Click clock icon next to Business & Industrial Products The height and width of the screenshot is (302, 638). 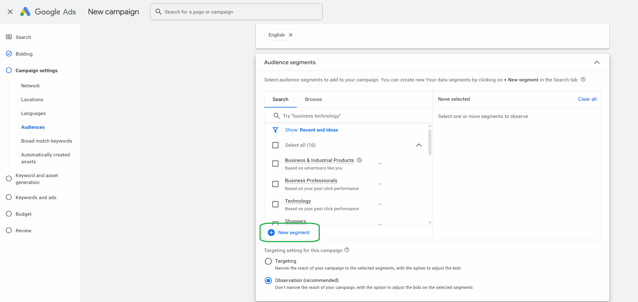(x=359, y=160)
